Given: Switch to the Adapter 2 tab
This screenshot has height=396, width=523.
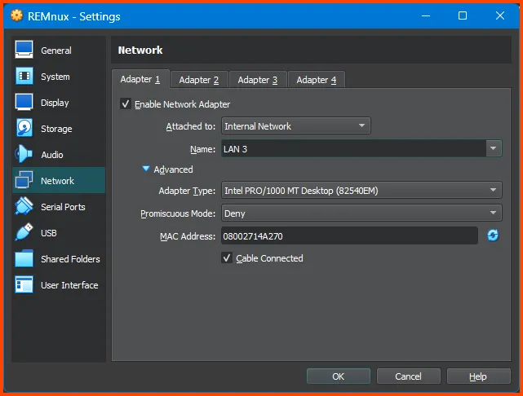Looking at the screenshot, I should [199, 80].
